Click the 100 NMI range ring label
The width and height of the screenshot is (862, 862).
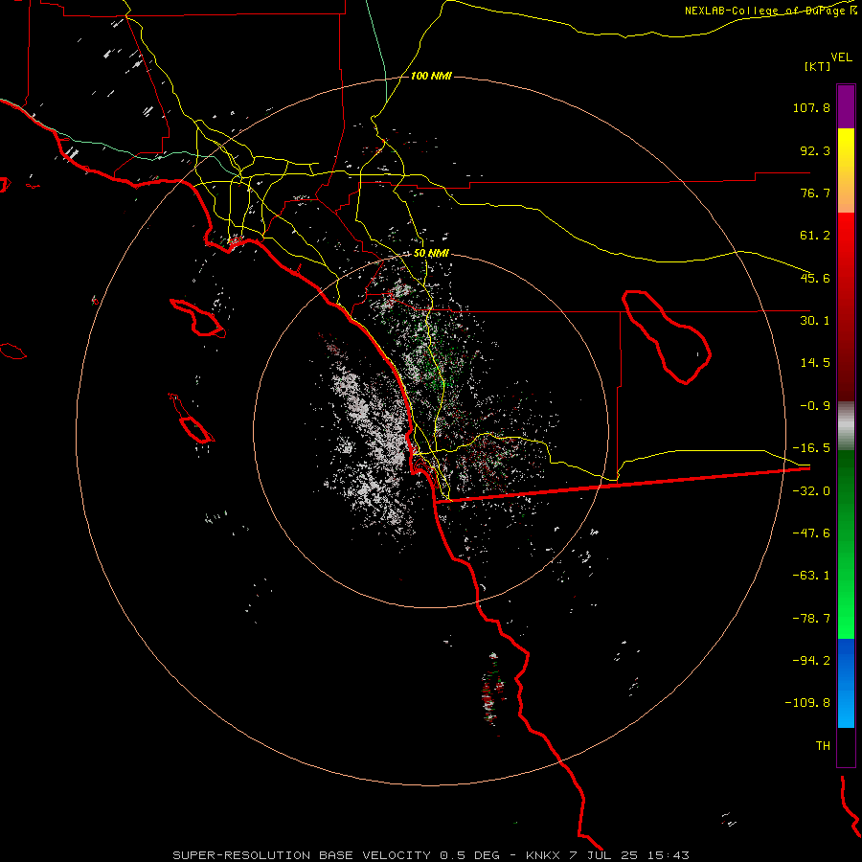[x=431, y=76]
